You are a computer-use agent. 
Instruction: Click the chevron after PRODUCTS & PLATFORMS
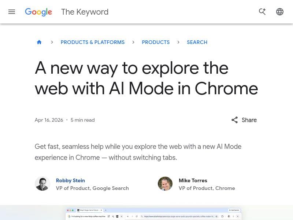[133, 42]
